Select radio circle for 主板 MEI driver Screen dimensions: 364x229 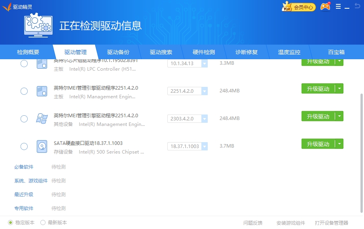24,91
